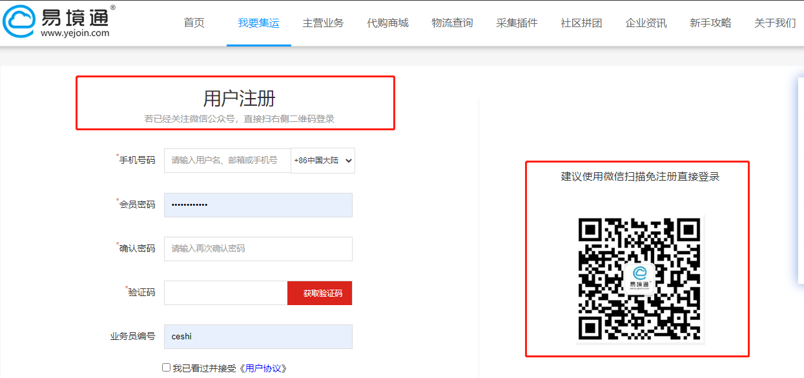Click the 用户注册 heading text
This screenshot has height=378, width=804.
(x=239, y=98)
